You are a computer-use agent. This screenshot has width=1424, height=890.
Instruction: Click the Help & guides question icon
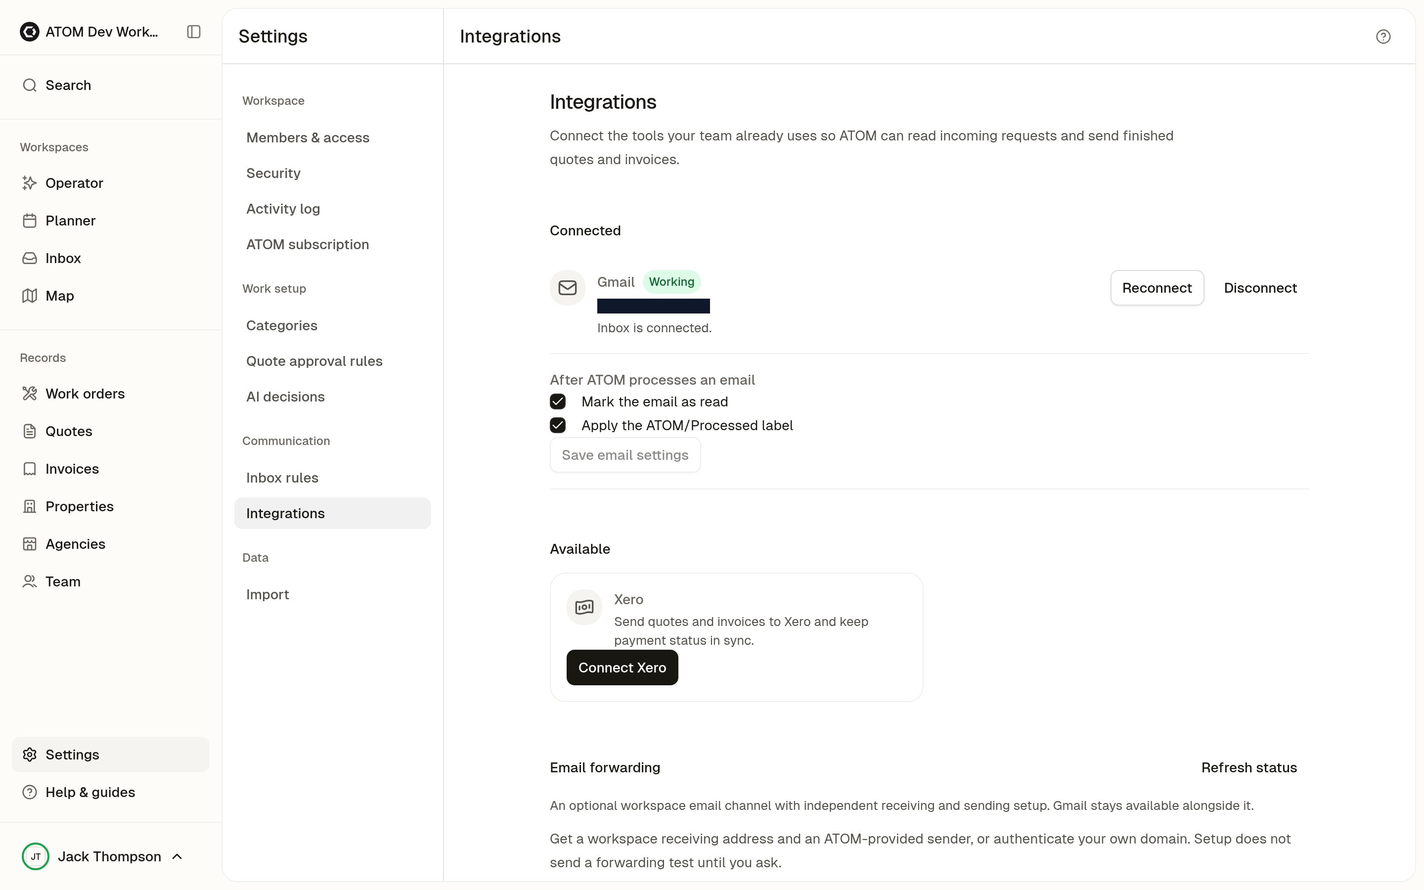point(30,793)
